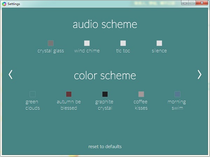Pick the green clouds color swatch
Image resolution: width=210 pixels, height=157 pixels.
(33, 94)
